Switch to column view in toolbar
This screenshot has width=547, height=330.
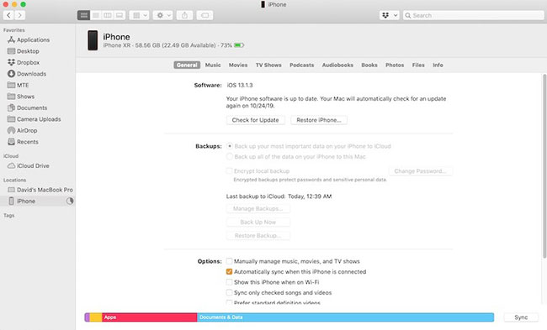click(x=108, y=15)
